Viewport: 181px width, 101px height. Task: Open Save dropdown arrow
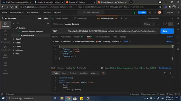coord(153,24)
